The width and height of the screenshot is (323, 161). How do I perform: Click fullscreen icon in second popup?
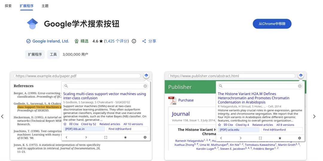coord(260,138)
